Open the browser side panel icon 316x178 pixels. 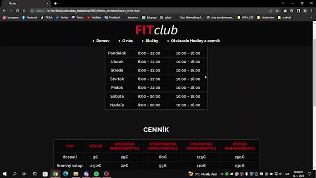(x=298, y=11)
